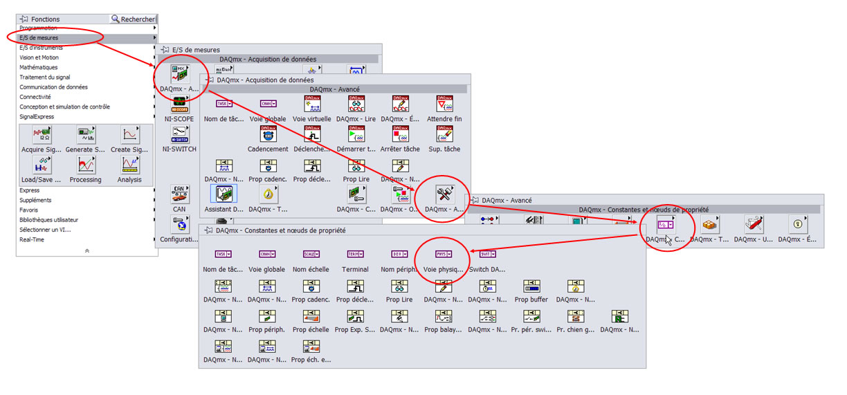Open E/S de mesures category
This screenshot has height=395, width=847.
click(87, 38)
